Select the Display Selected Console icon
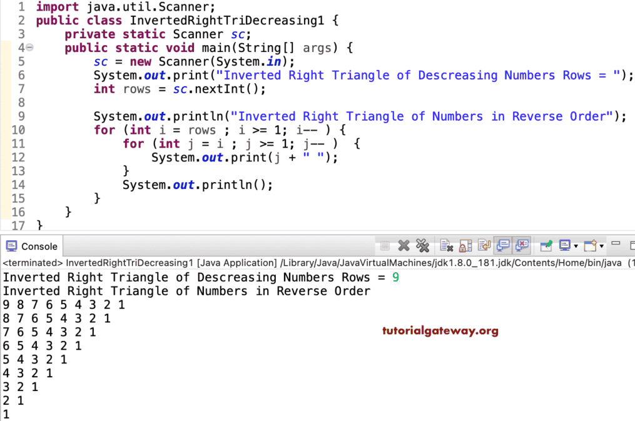The image size is (635, 421). (x=566, y=245)
